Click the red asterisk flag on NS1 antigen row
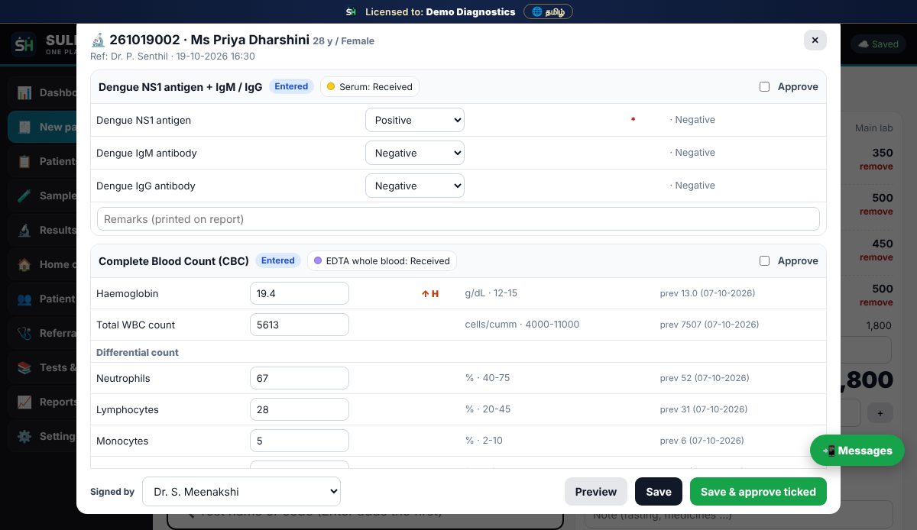Screen dimensions: 917x530 (x=633, y=121)
